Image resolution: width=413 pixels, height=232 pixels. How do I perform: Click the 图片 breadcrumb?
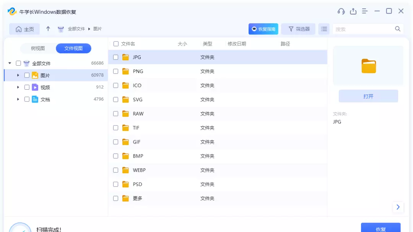click(98, 29)
